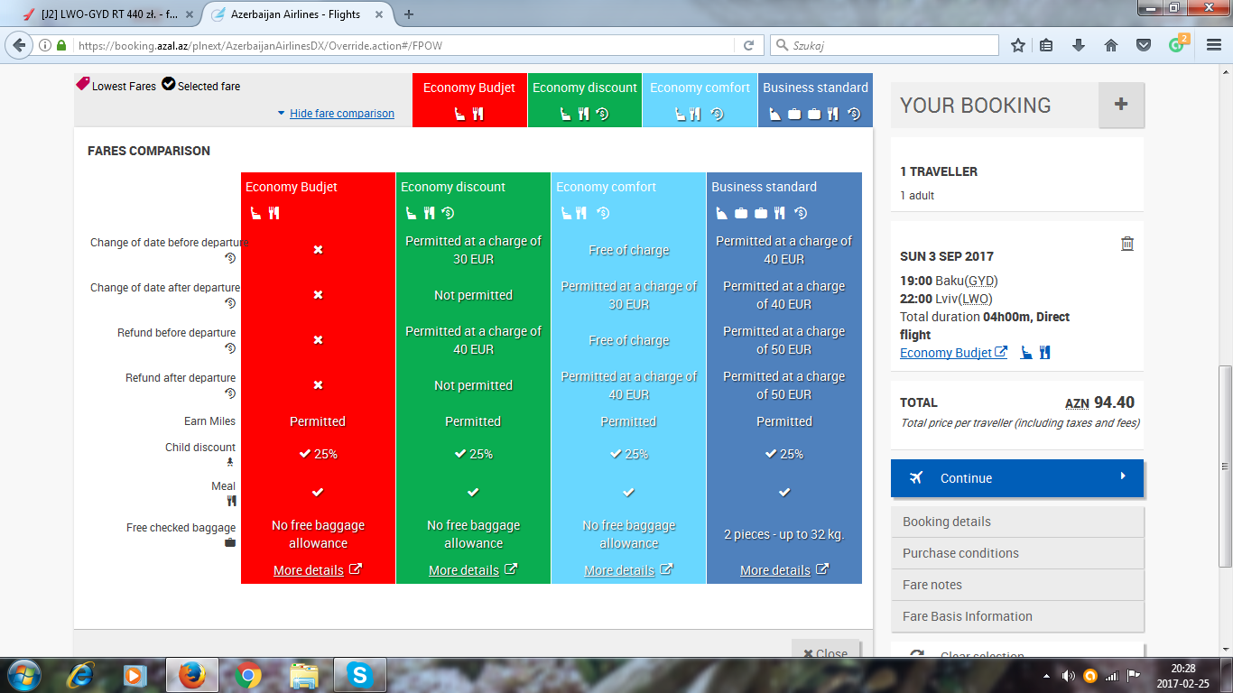Screen dimensions: 1233x693
Task: Launch Internet Explorer from taskbar
Action: pyautogui.click(x=81, y=675)
